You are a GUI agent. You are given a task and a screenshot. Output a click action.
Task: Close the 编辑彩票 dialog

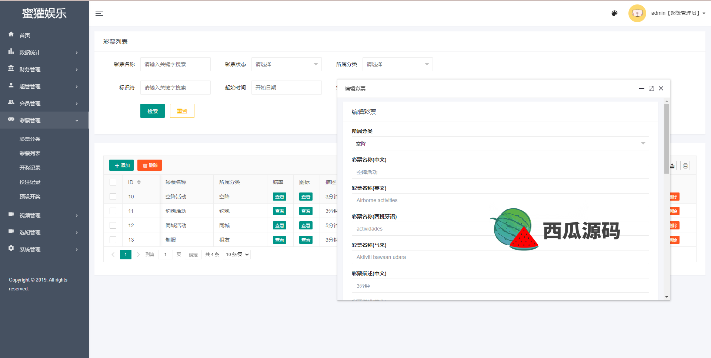coord(661,89)
